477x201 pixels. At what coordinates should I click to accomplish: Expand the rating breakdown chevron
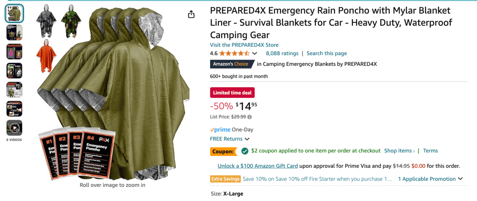tap(254, 54)
